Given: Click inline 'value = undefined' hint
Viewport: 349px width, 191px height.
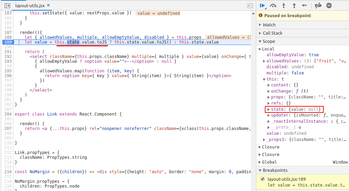Looking at the screenshot, I should click(x=158, y=13).
